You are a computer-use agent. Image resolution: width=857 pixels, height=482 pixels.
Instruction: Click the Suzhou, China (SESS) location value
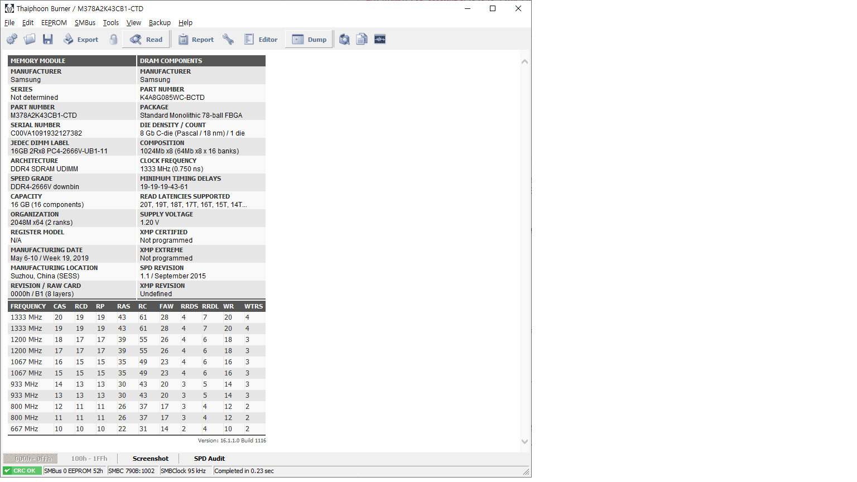click(45, 276)
